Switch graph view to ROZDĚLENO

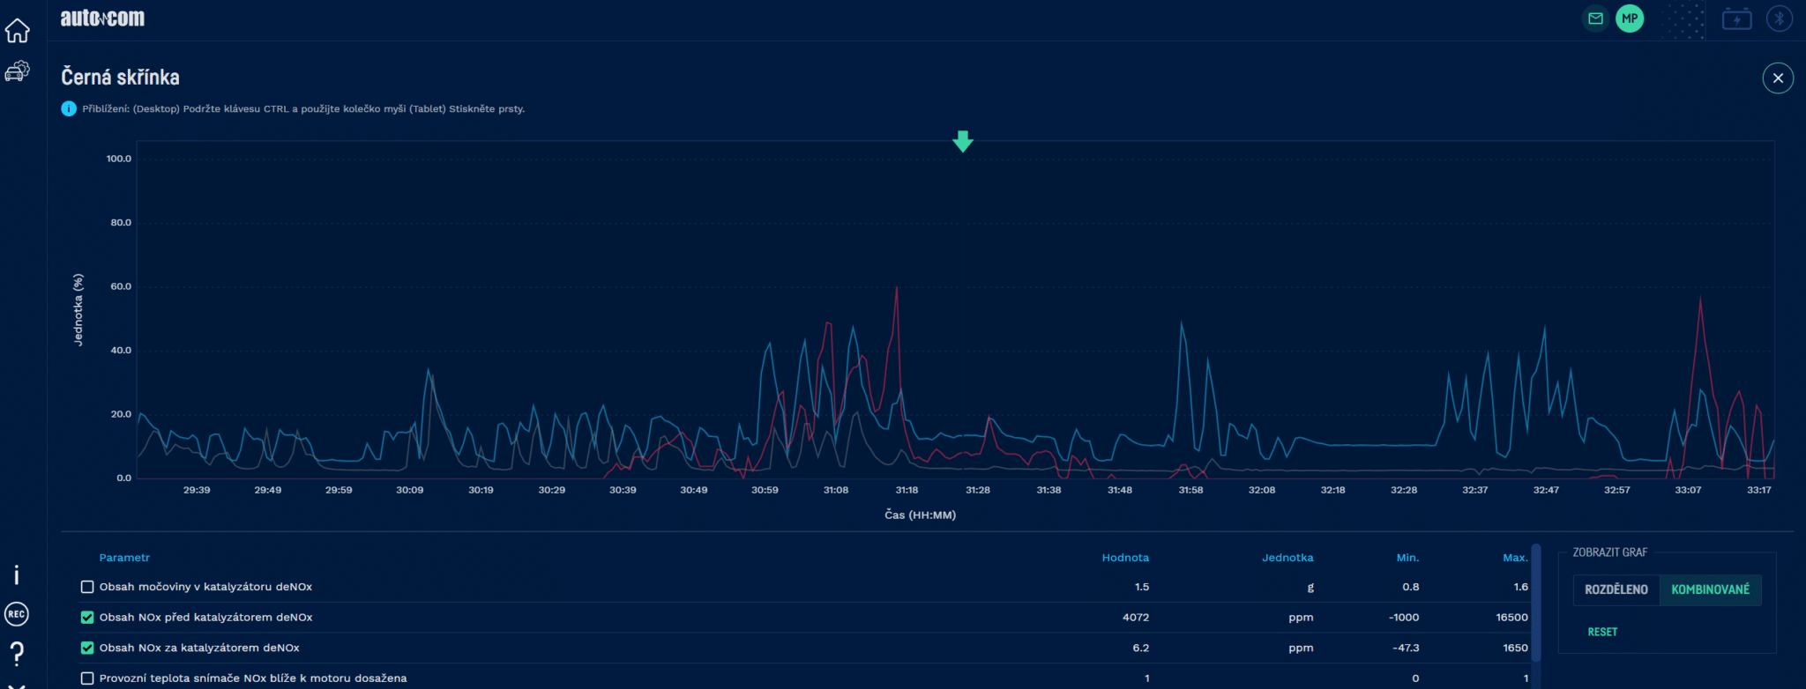click(1616, 589)
